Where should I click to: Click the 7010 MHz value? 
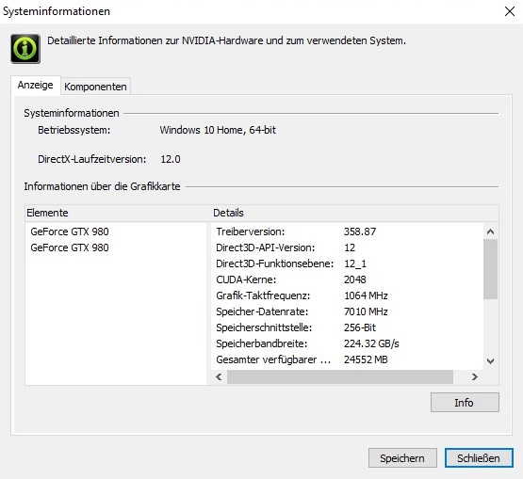tap(366, 311)
